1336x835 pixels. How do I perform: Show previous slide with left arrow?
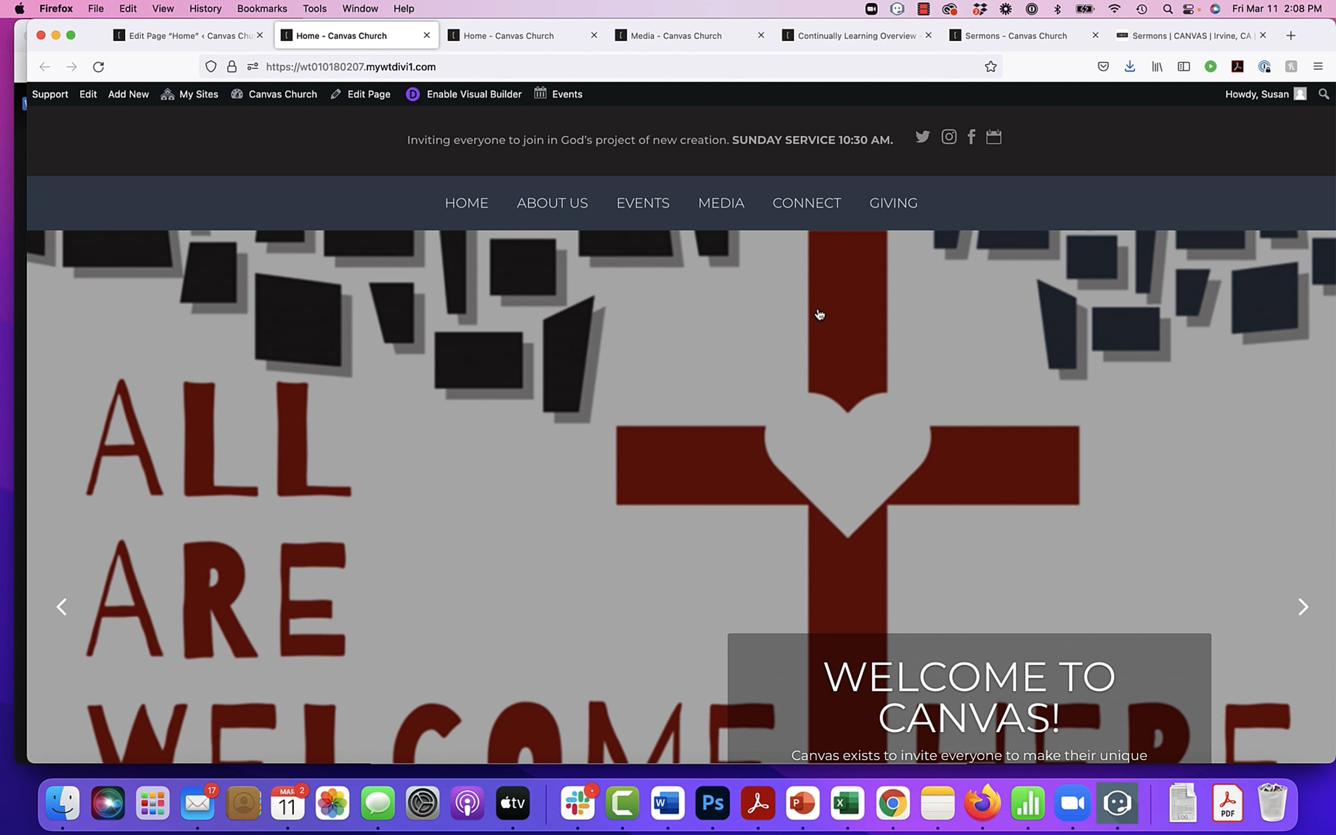(62, 607)
